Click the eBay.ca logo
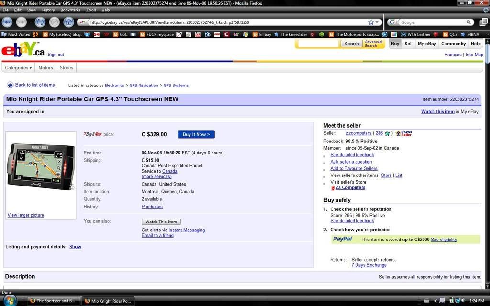This screenshot has height=306, width=490. [x=23, y=49]
